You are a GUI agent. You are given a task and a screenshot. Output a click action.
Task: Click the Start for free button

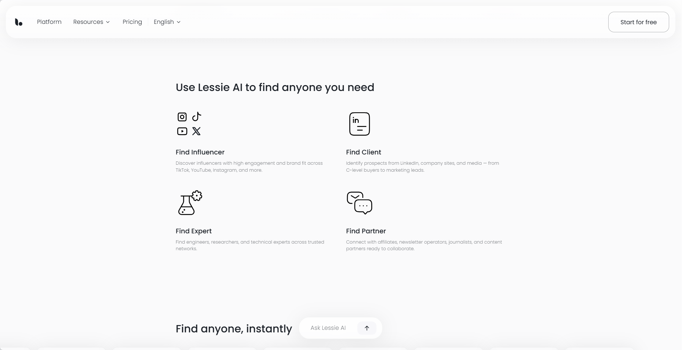pyautogui.click(x=638, y=22)
